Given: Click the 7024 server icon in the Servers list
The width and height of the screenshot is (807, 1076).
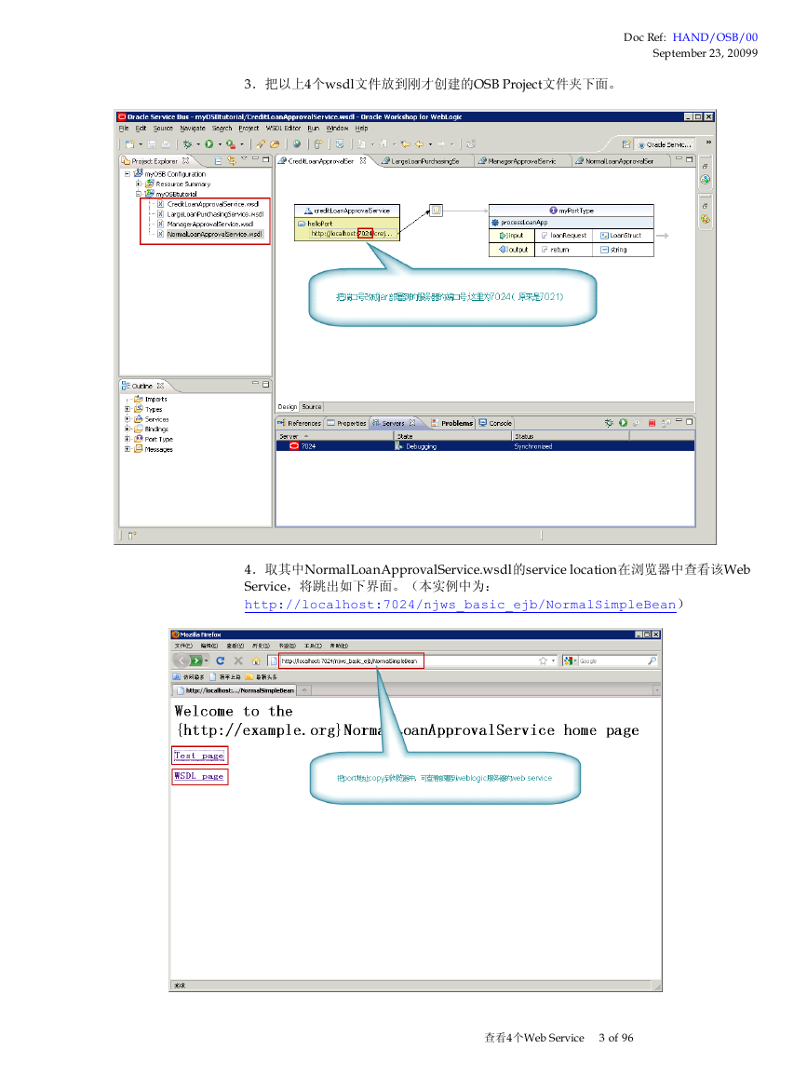Looking at the screenshot, I should pyautogui.click(x=294, y=446).
